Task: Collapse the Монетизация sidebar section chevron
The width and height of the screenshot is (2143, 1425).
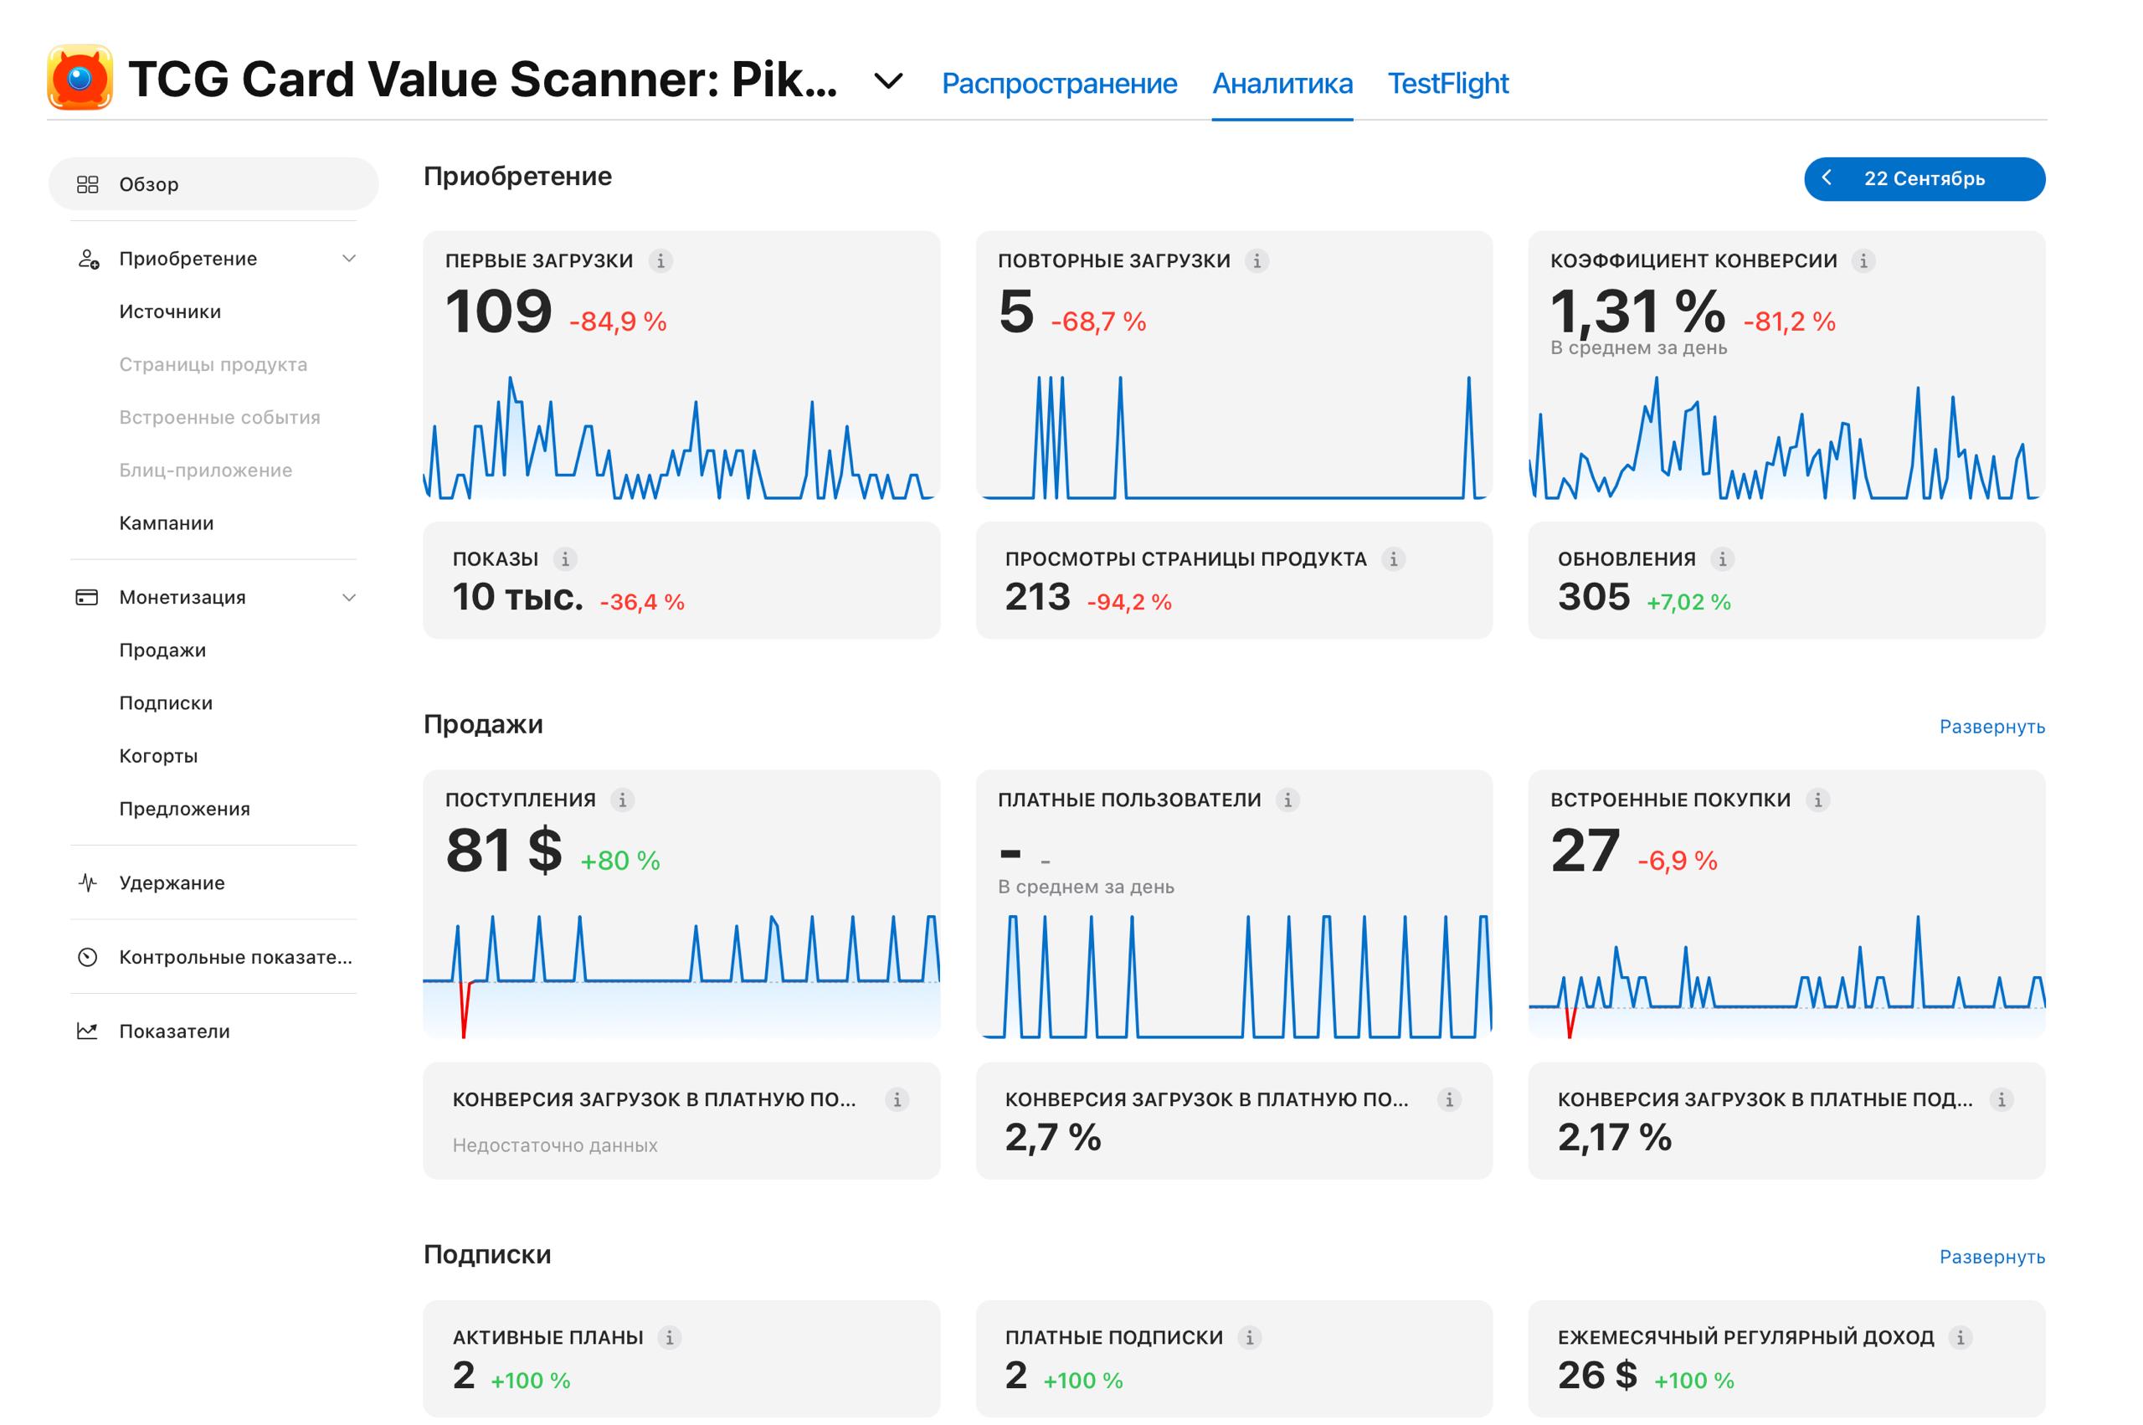Action: (x=349, y=598)
